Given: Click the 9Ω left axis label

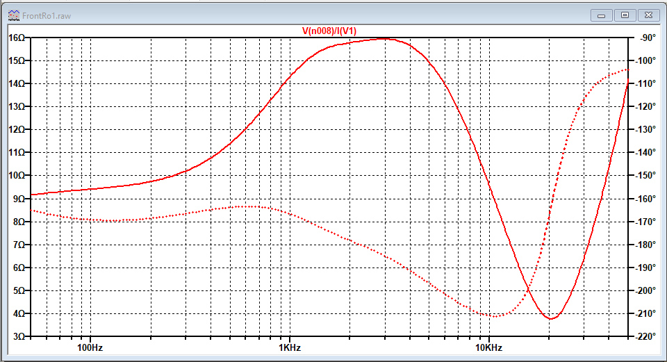Looking at the screenshot, I should click(x=19, y=199).
